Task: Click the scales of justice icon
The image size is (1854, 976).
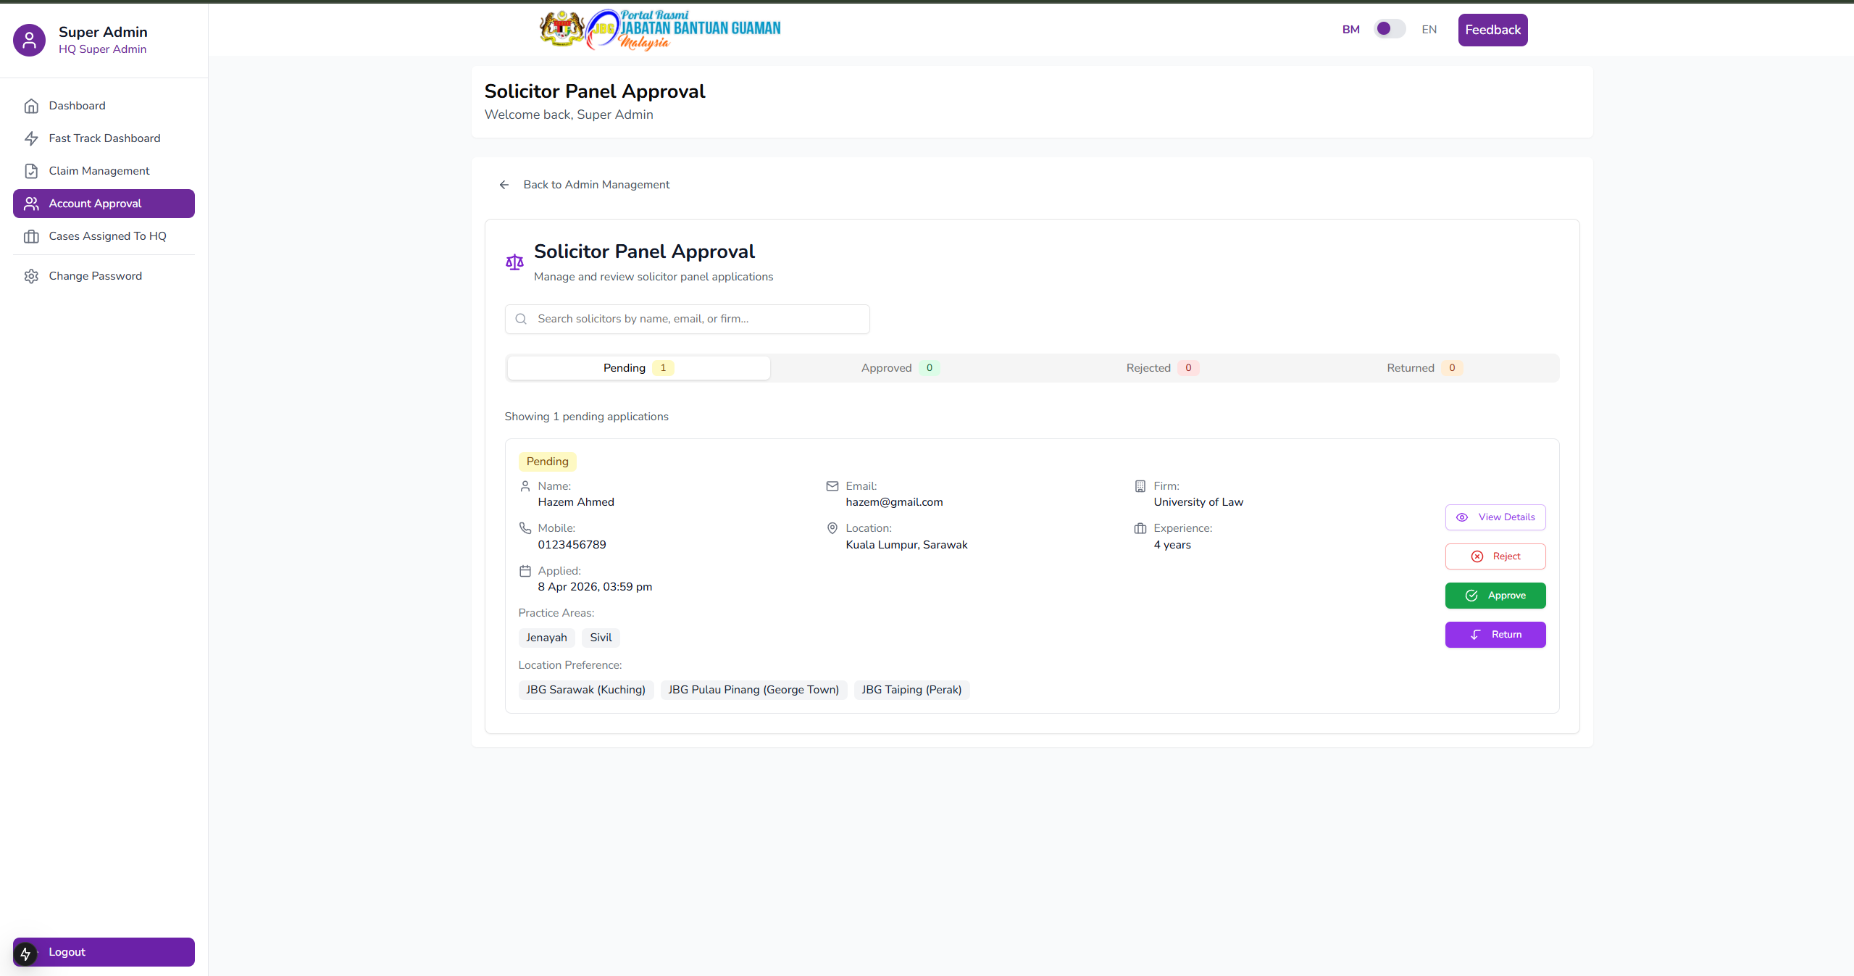Action: point(514,262)
